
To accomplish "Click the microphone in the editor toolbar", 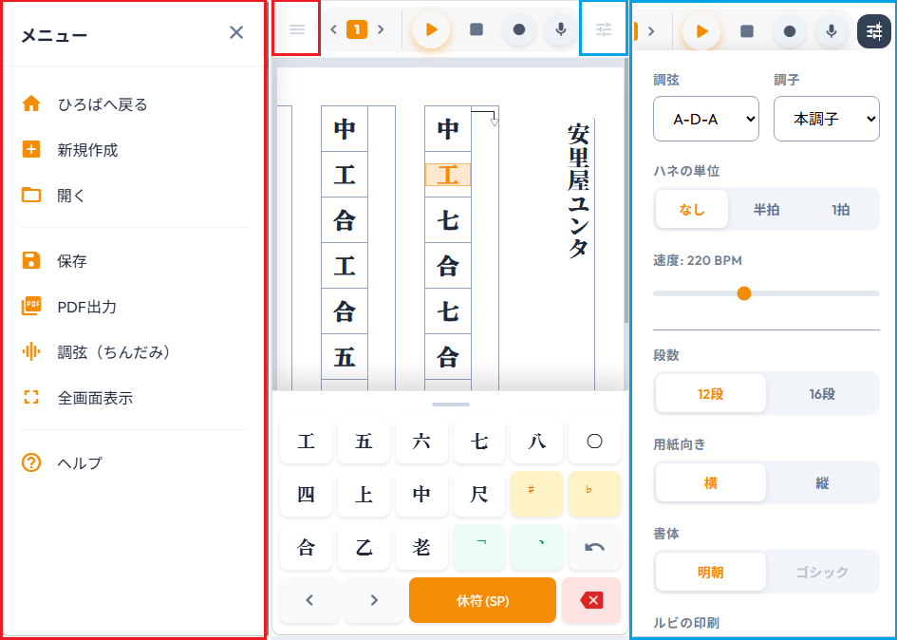I will (561, 29).
